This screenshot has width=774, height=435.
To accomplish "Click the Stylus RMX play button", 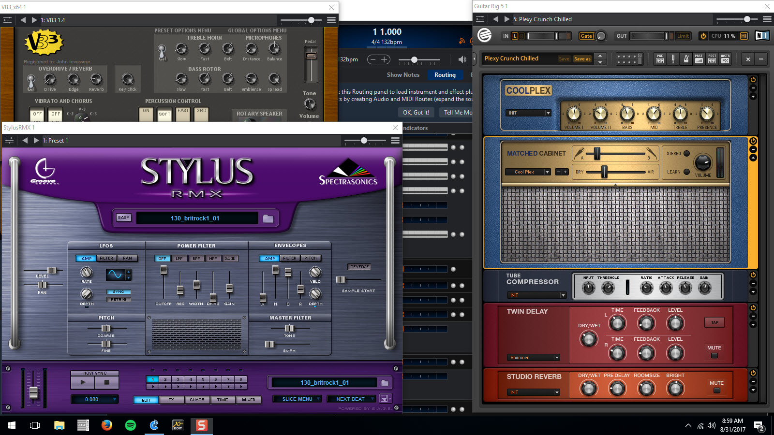I will tap(83, 382).
